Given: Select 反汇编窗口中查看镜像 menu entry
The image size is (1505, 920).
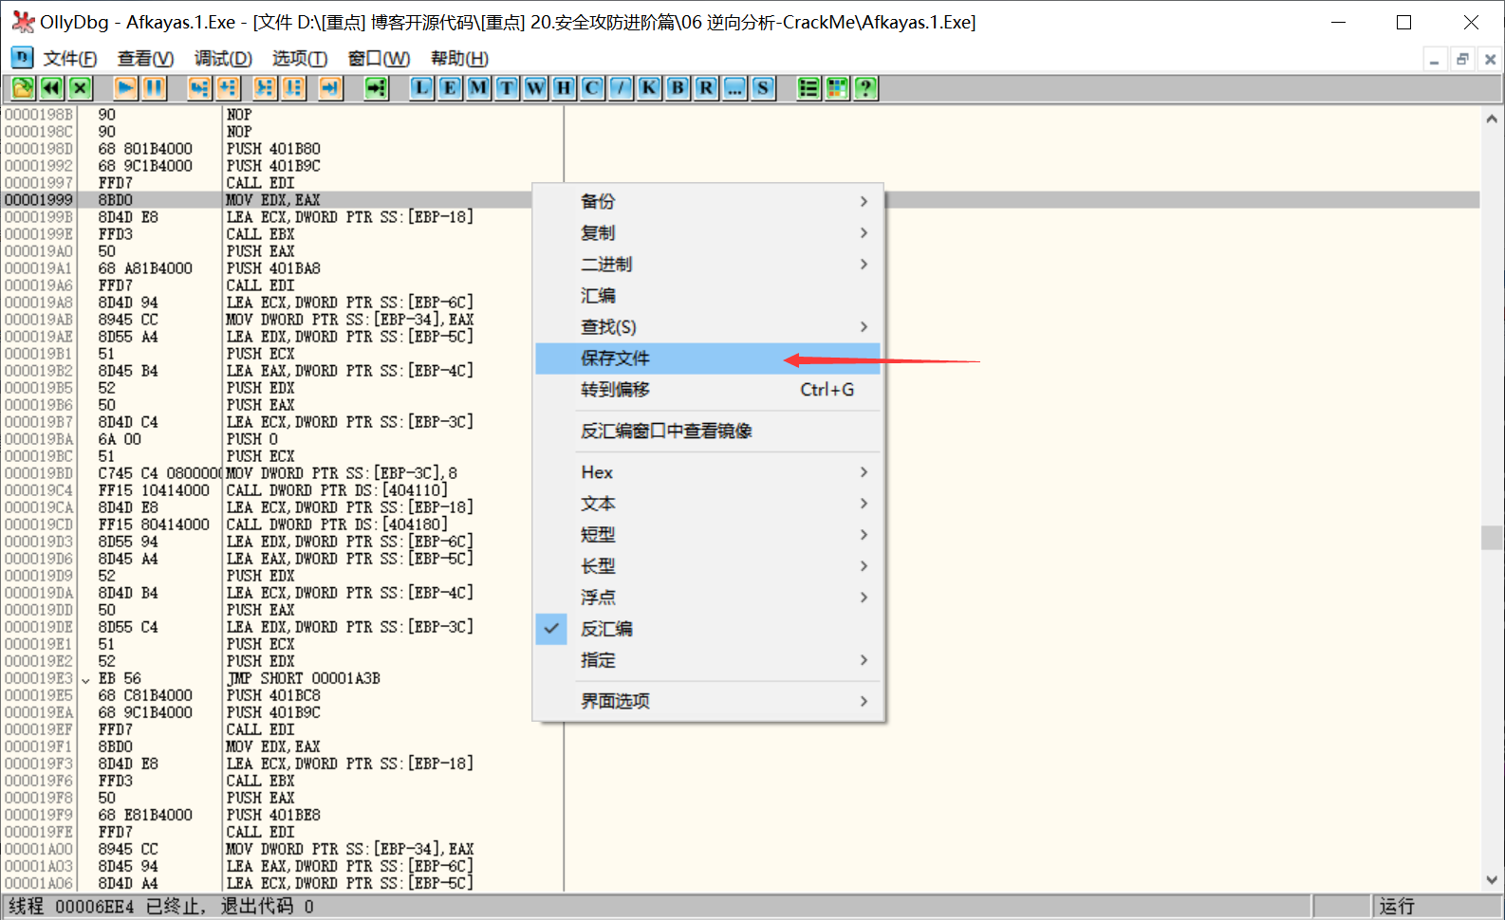Looking at the screenshot, I should (708, 431).
